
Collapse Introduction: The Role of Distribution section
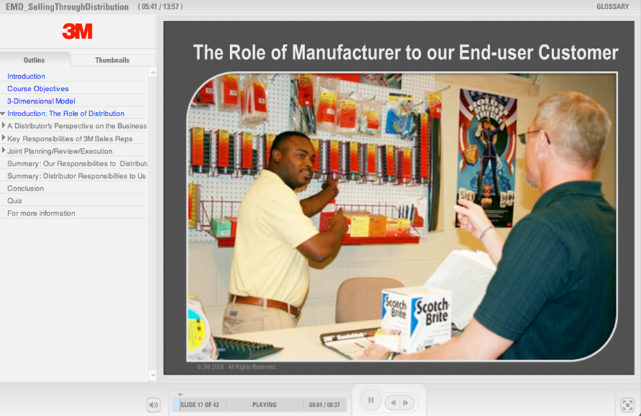(3, 113)
